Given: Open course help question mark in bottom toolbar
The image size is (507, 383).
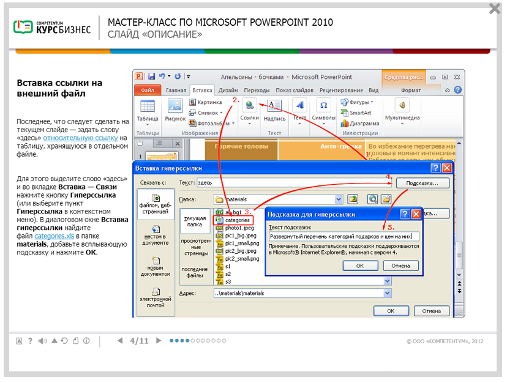Looking at the screenshot, I should [x=30, y=341].
